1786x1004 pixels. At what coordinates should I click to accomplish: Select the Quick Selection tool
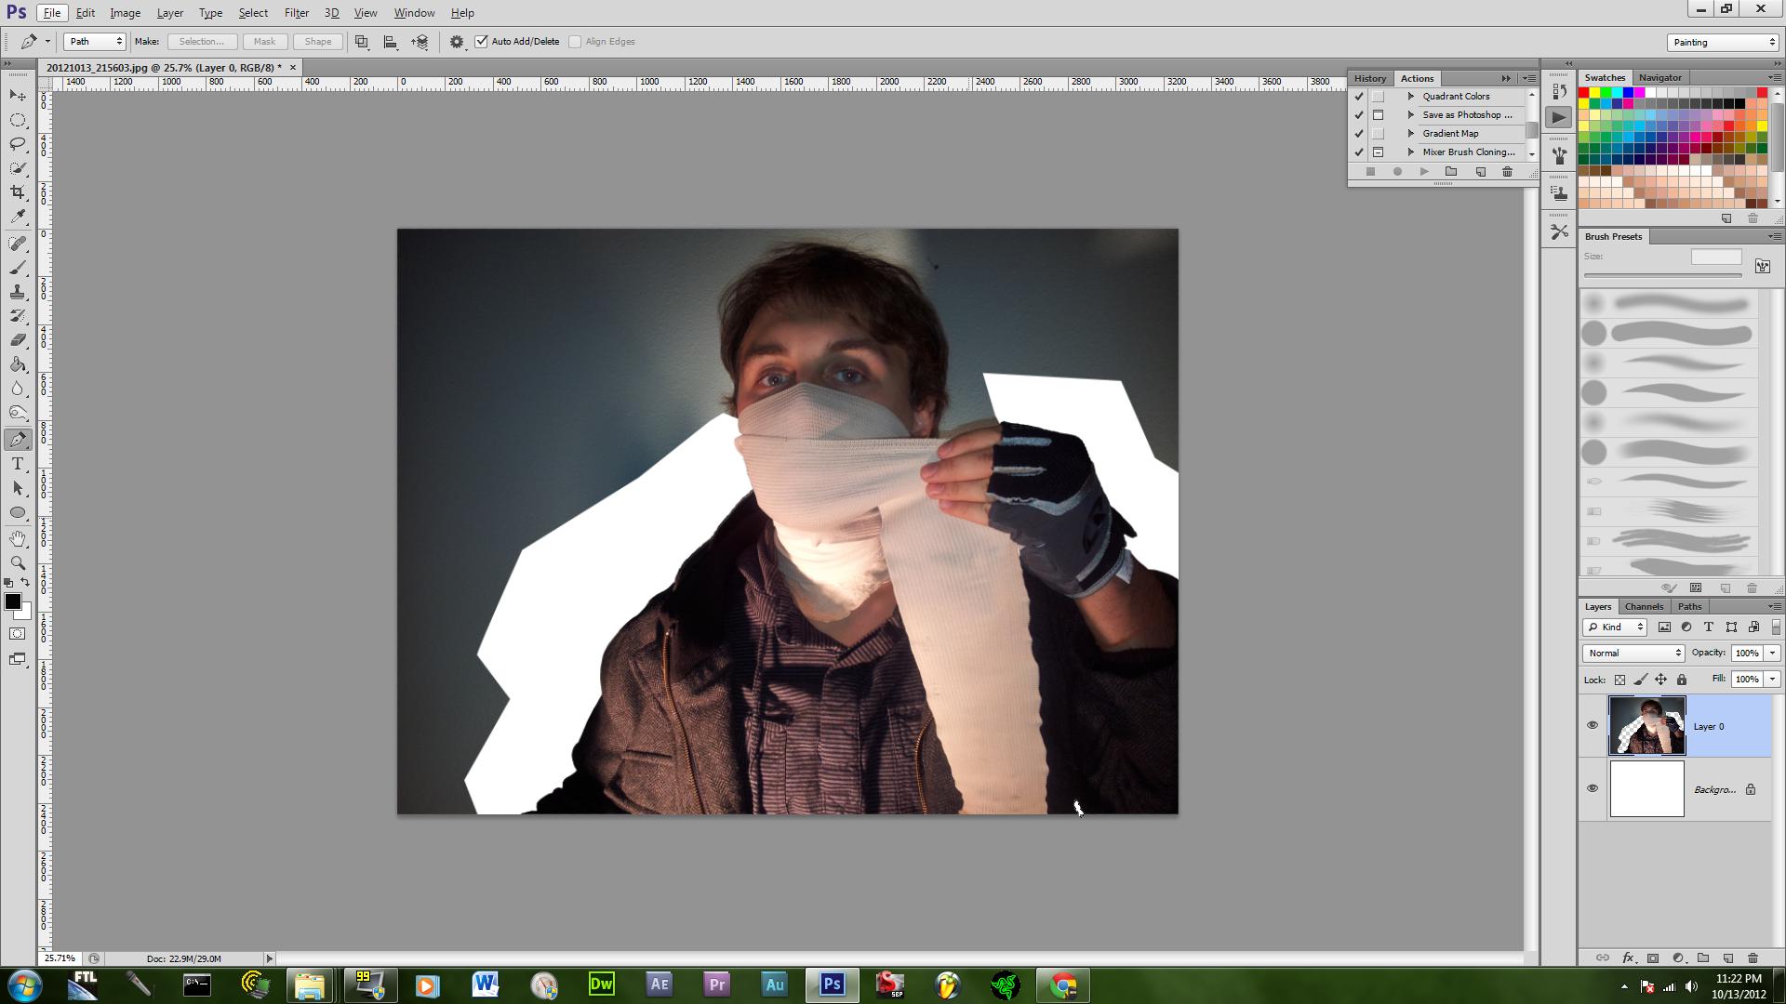pyautogui.click(x=18, y=168)
